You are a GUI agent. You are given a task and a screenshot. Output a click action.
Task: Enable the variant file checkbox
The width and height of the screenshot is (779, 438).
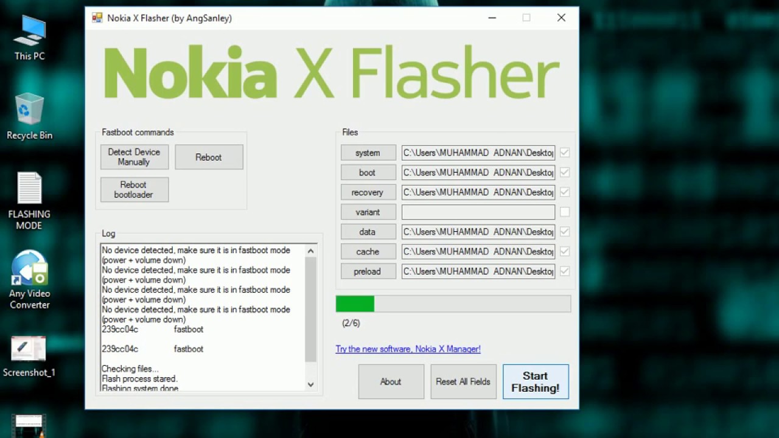pyautogui.click(x=565, y=212)
